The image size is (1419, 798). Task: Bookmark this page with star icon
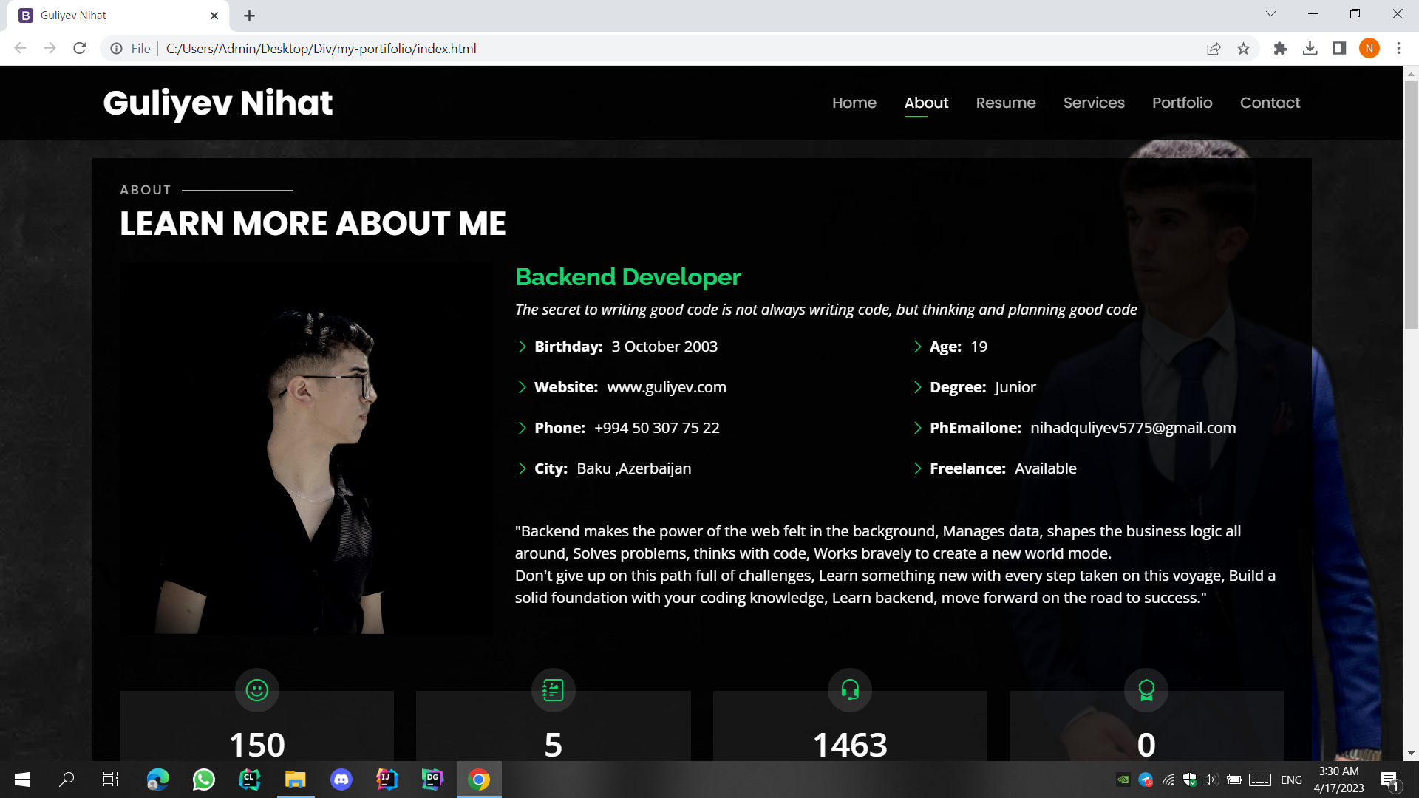point(1243,49)
